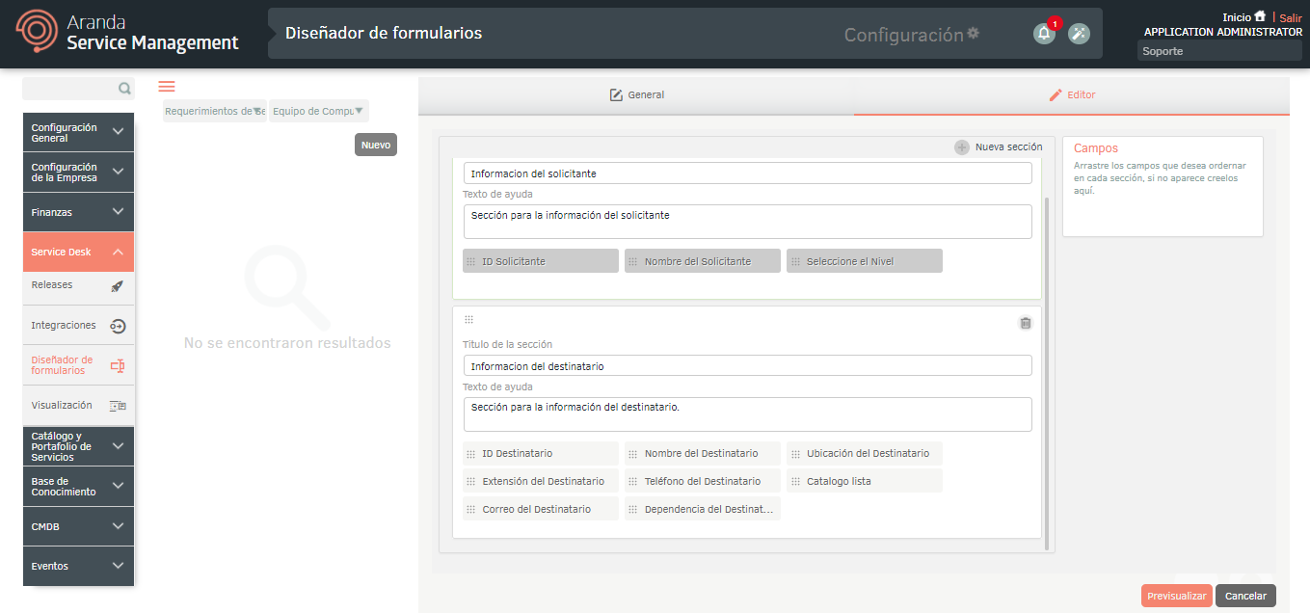Image resolution: width=1310 pixels, height=613 pixels.
Task: Click the Releases rocket icon
Action: [118, 286]
